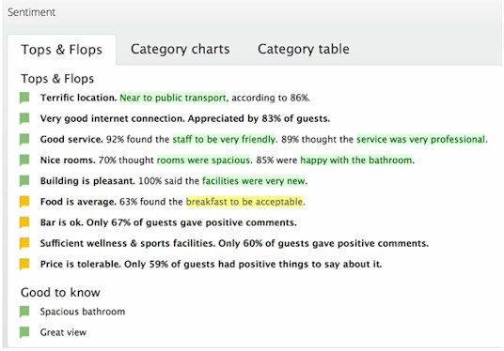
Task: Click 'service was very professional' highlighted link
Action: click(x=420, y=139)
